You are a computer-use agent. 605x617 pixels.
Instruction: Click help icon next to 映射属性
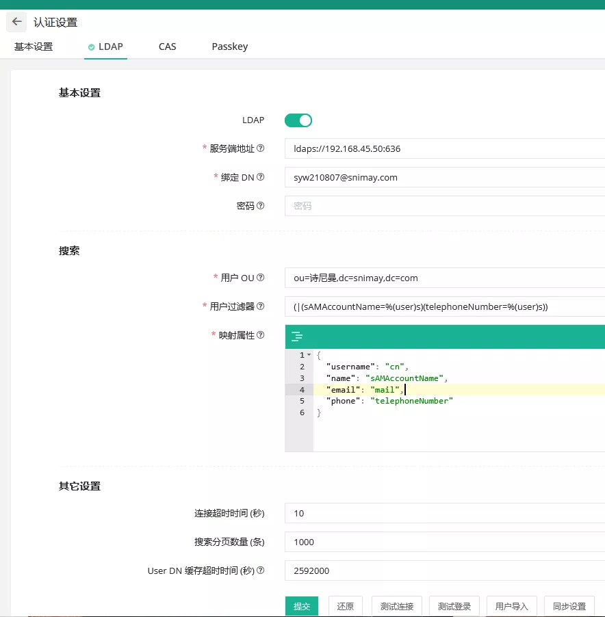tap(261, 335)
